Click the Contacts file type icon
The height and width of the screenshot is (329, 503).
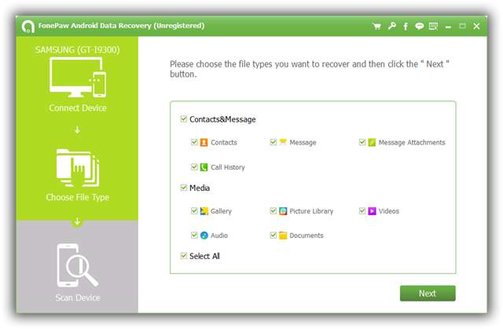(x=204, y=143)
